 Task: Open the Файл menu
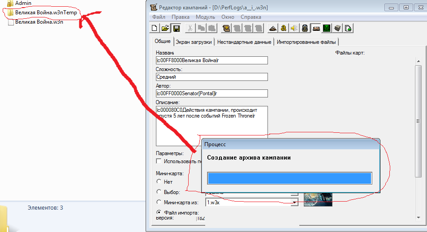tap(159, 17)
